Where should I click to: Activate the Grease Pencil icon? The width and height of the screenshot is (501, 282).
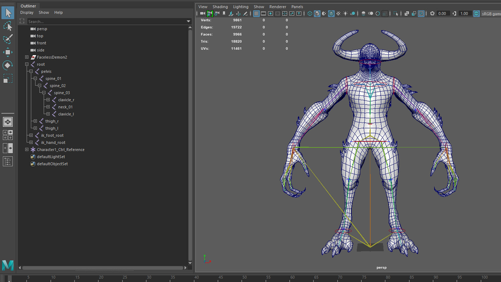click(x=245, y=14)
